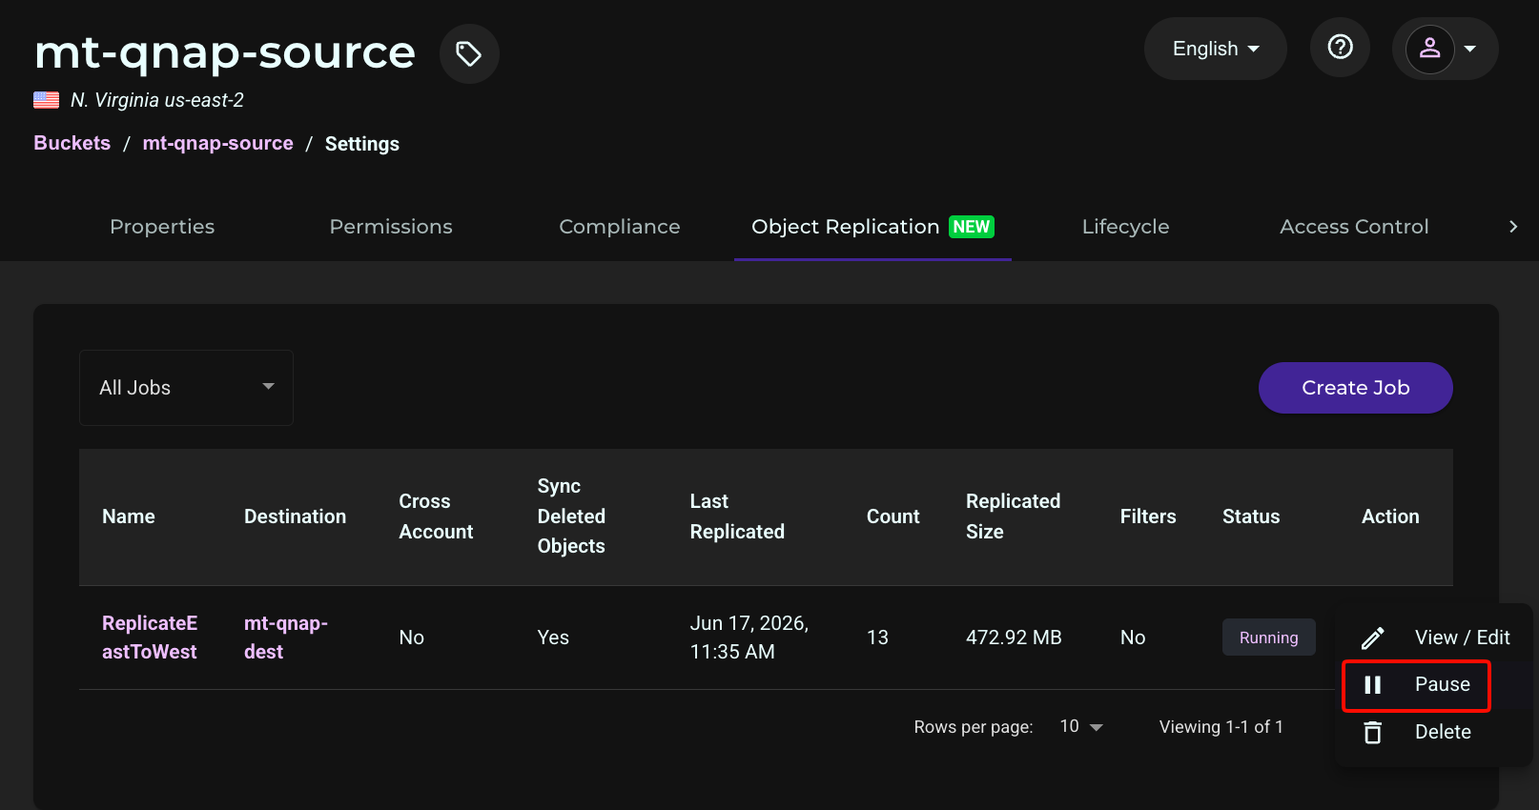This screenshot has height=810, width=1539.
Task: Click the US flag region icon
Action: tap(46, 100)
